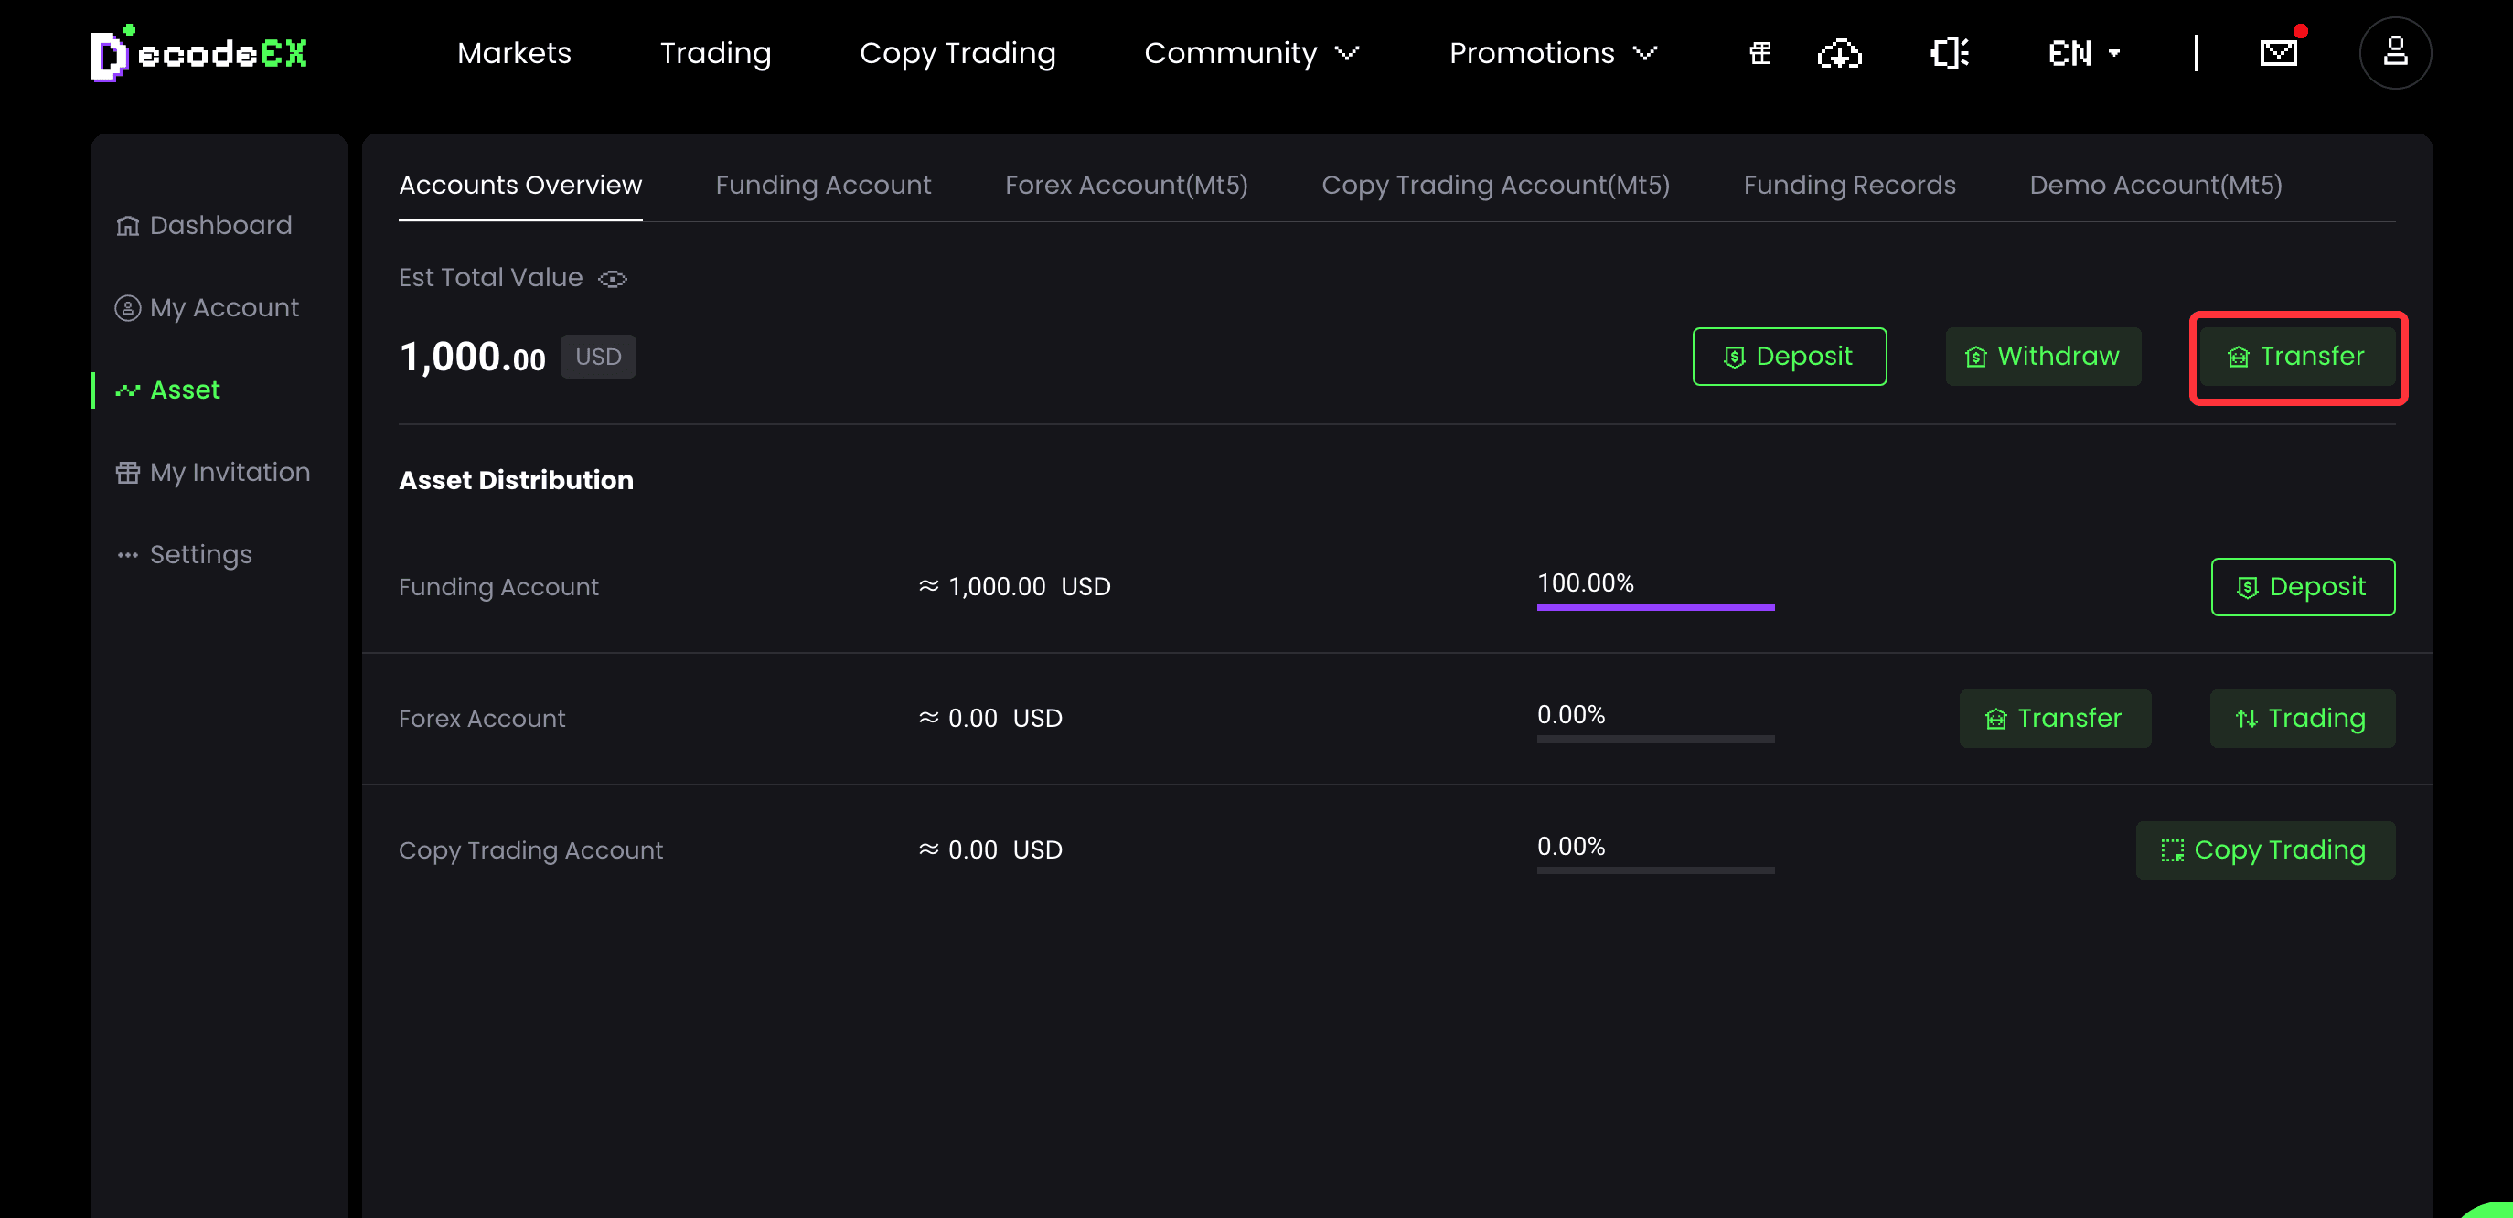Click the phone app icon in header
Image resolution: width=2513 pixels, height=1218 pixels.
tap(1949, 53)
